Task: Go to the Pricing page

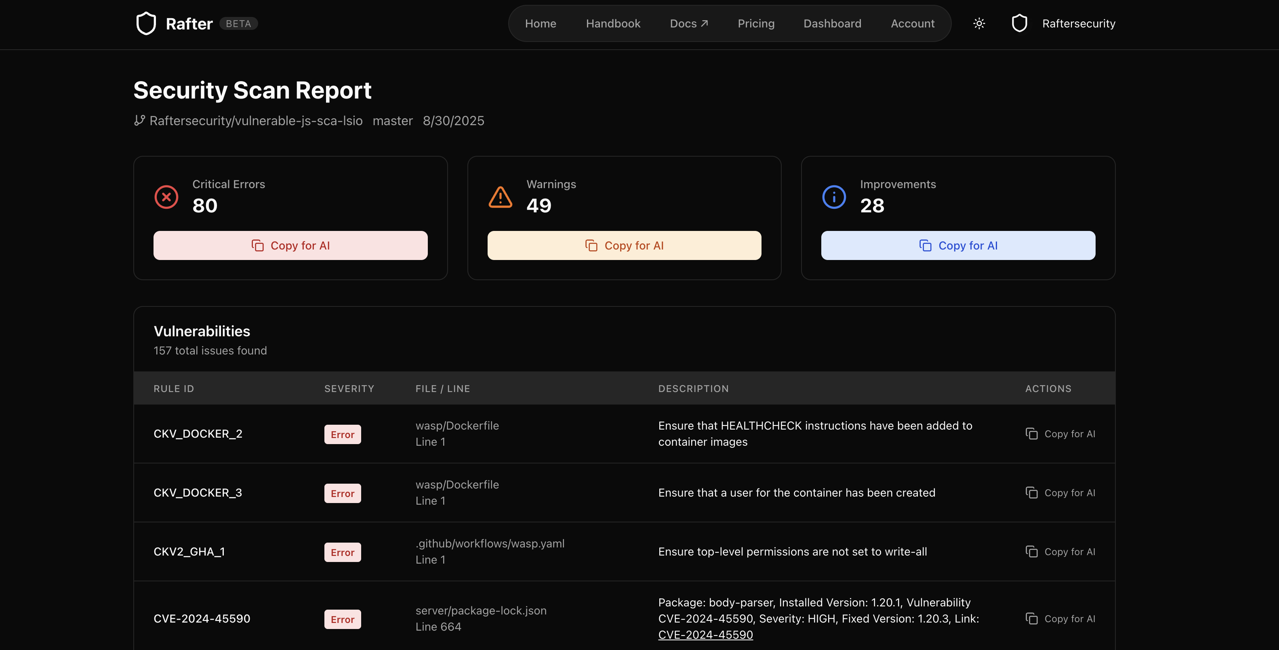Action: tap(756, 23)
